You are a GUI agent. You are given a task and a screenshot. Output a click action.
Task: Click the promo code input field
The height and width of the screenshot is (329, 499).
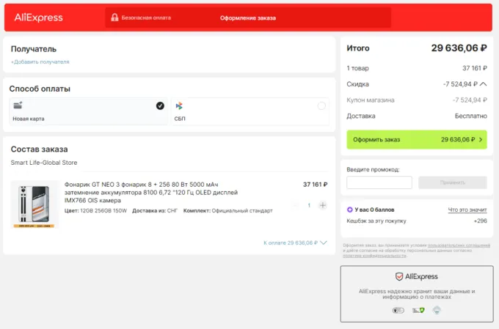pos(379,182)
